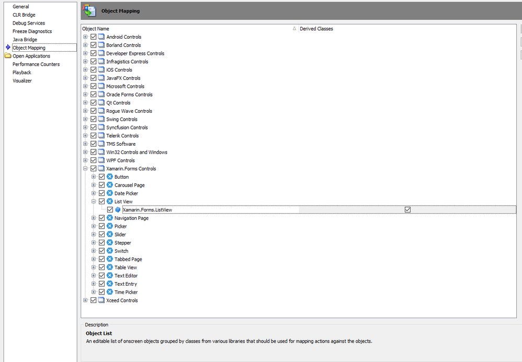Click the Xamarin icon next to Slider
Screen dimensions: 522x362
110,235
